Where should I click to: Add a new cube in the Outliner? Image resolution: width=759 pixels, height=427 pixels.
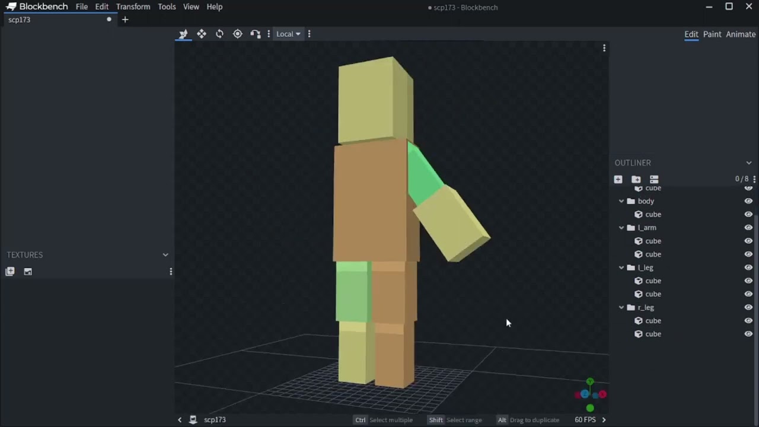618,179
